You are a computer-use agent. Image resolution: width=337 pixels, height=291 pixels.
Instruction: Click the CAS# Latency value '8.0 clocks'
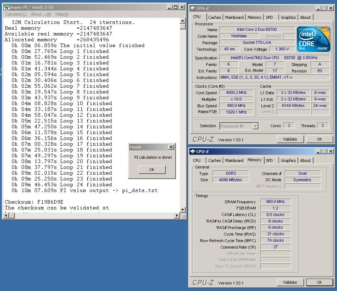pos(275,215)
